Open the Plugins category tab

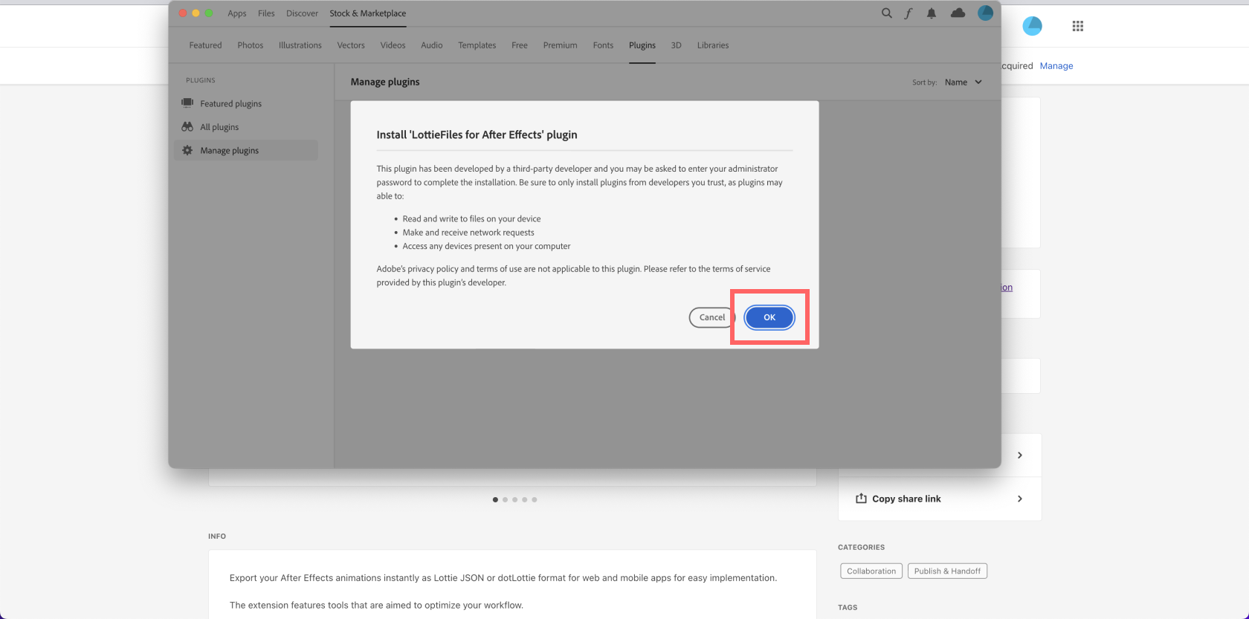[642, 45]
